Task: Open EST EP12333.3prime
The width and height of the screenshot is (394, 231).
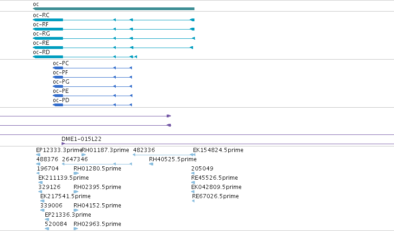Action: tap(59, 150)
